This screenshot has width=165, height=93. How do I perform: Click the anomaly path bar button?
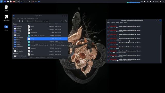pos(30,21)
